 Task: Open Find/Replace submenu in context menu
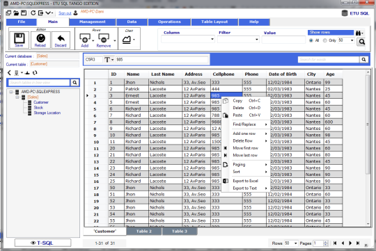click(246, 124)
